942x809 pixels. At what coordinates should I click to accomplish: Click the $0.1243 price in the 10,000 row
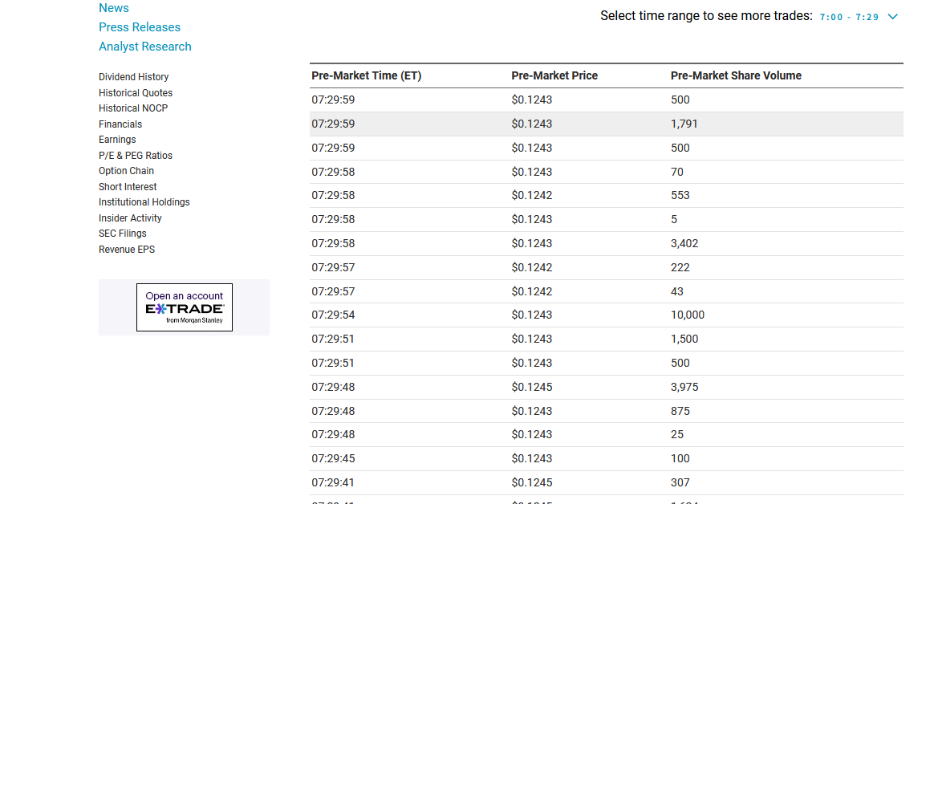[x=532, y=315]
